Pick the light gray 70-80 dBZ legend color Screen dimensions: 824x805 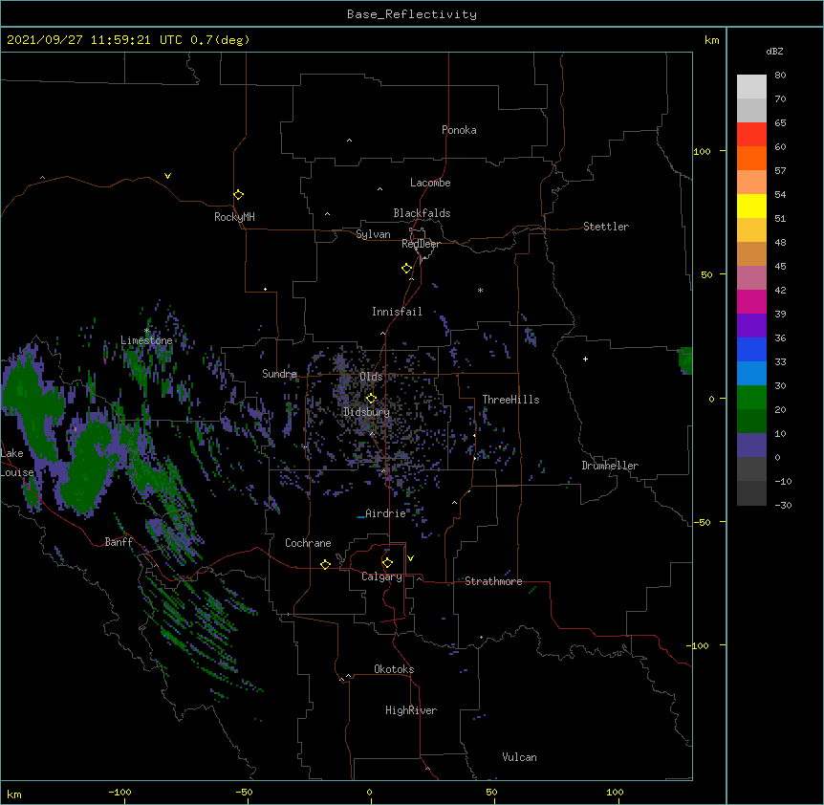(751, 87)
